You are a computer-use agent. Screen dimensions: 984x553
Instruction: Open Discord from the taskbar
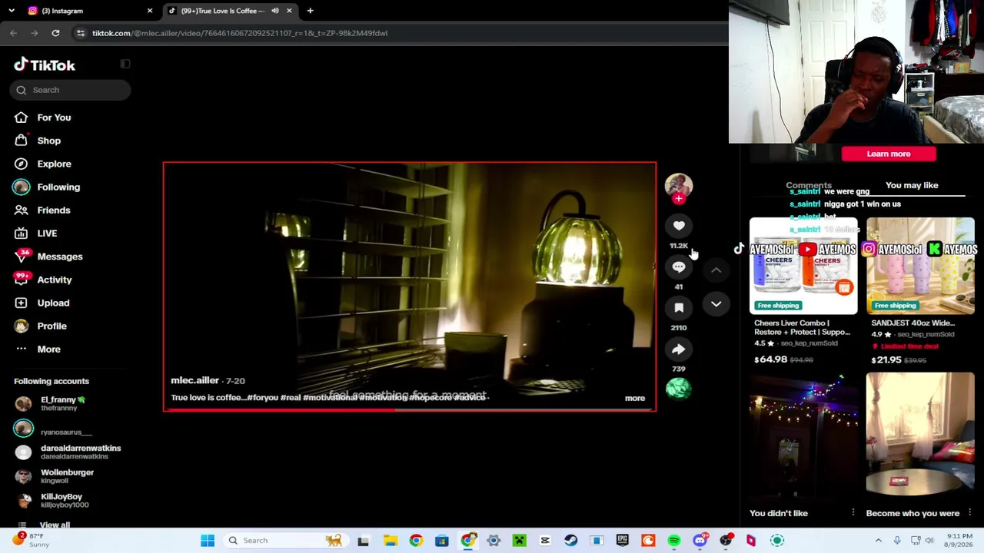tap(700, 541)
